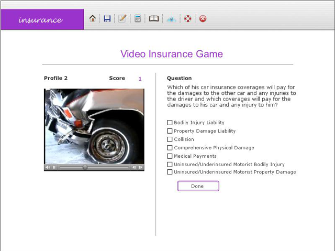The image size is (335, 251).
Task: Open the notepad with pencil icon
Action: tap(122, 18)
